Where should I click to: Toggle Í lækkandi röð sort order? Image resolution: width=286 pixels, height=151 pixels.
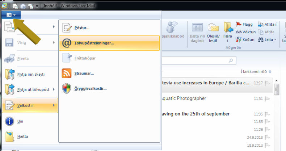point(256,71)
